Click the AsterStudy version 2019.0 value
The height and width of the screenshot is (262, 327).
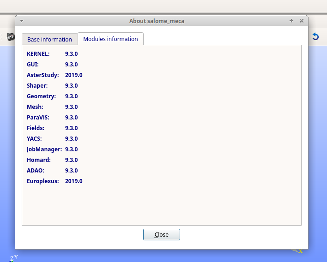[x=73, y=75]
